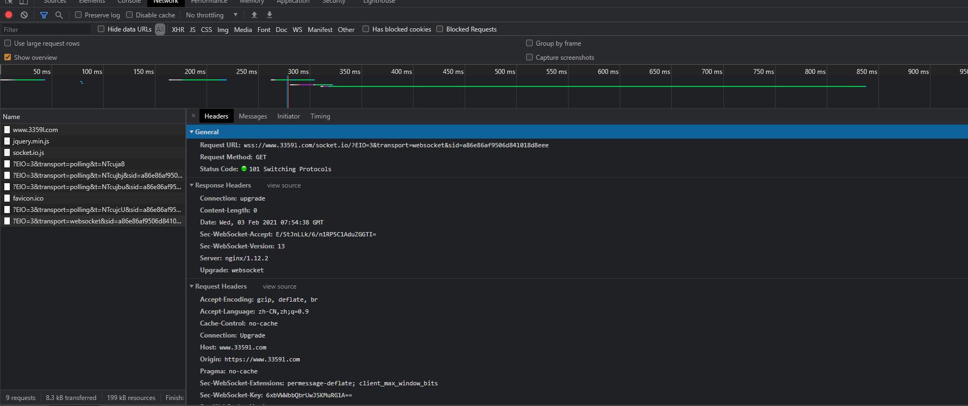Filter requests by Img
Viewport: 968px width, 406px height.
223,29
